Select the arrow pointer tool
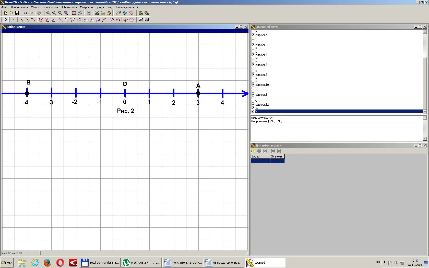The height and width of the screenshot is (268, 429). pos(6,20)
